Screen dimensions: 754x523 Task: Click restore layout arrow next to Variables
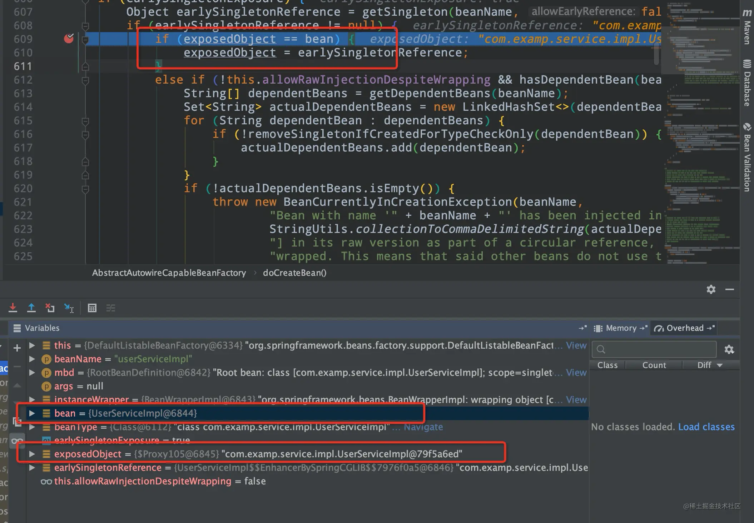582,328
